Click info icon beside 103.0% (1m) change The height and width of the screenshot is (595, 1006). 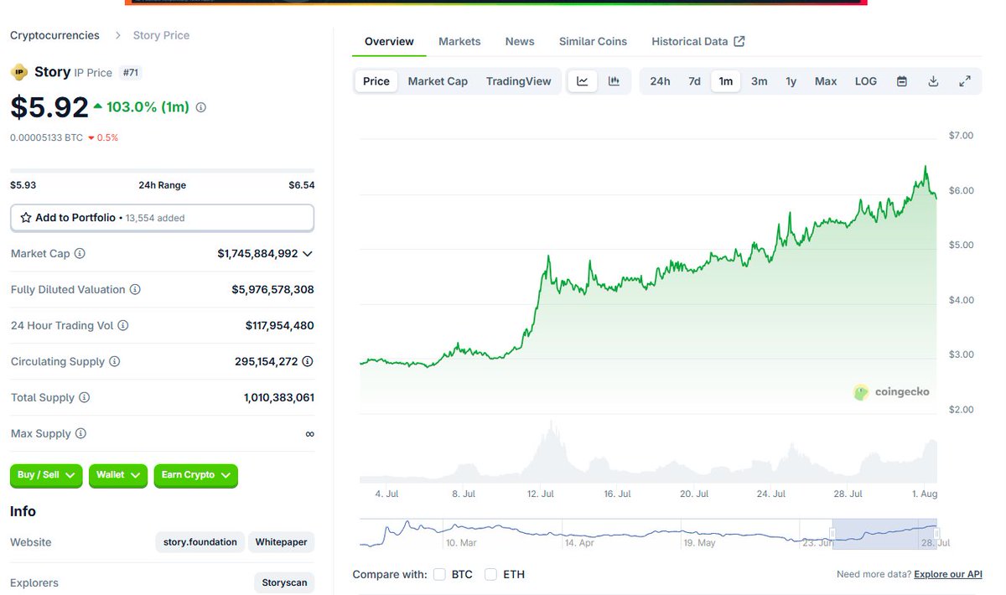click(201, 107)
